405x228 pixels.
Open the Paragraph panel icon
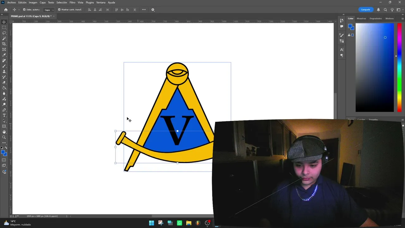(342, 56)
